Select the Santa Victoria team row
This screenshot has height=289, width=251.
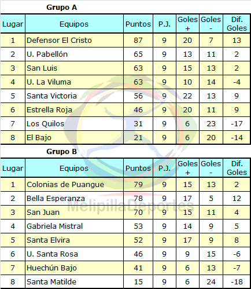coord(125,96)
